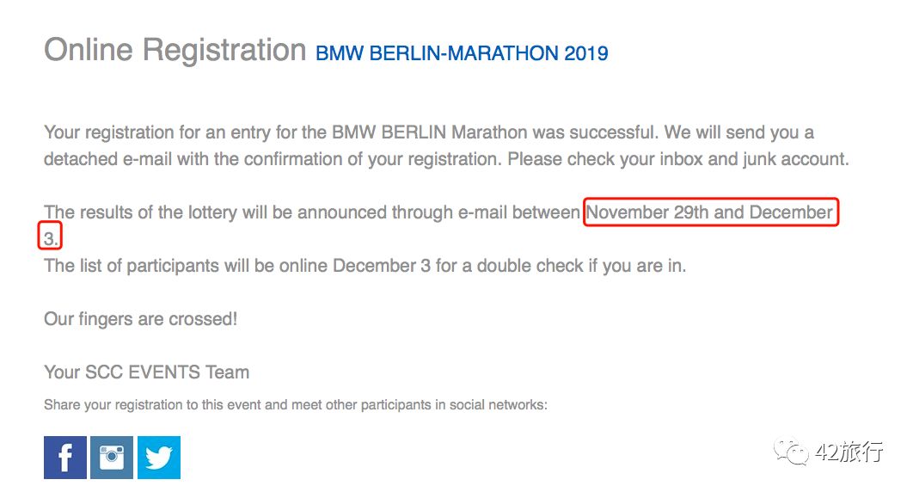Image resolution: width=913 pixels, height=492 pixels.
Task: Click the 'Our fingers are crossed!' text
Action: [141, 319]
